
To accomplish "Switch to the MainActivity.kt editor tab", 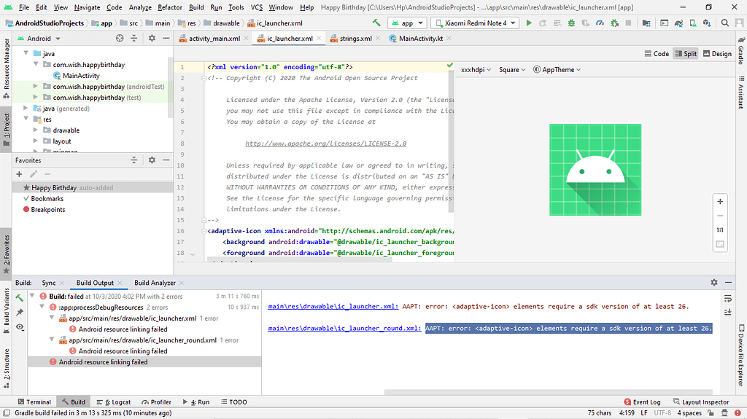I will (x=420, y=39).
